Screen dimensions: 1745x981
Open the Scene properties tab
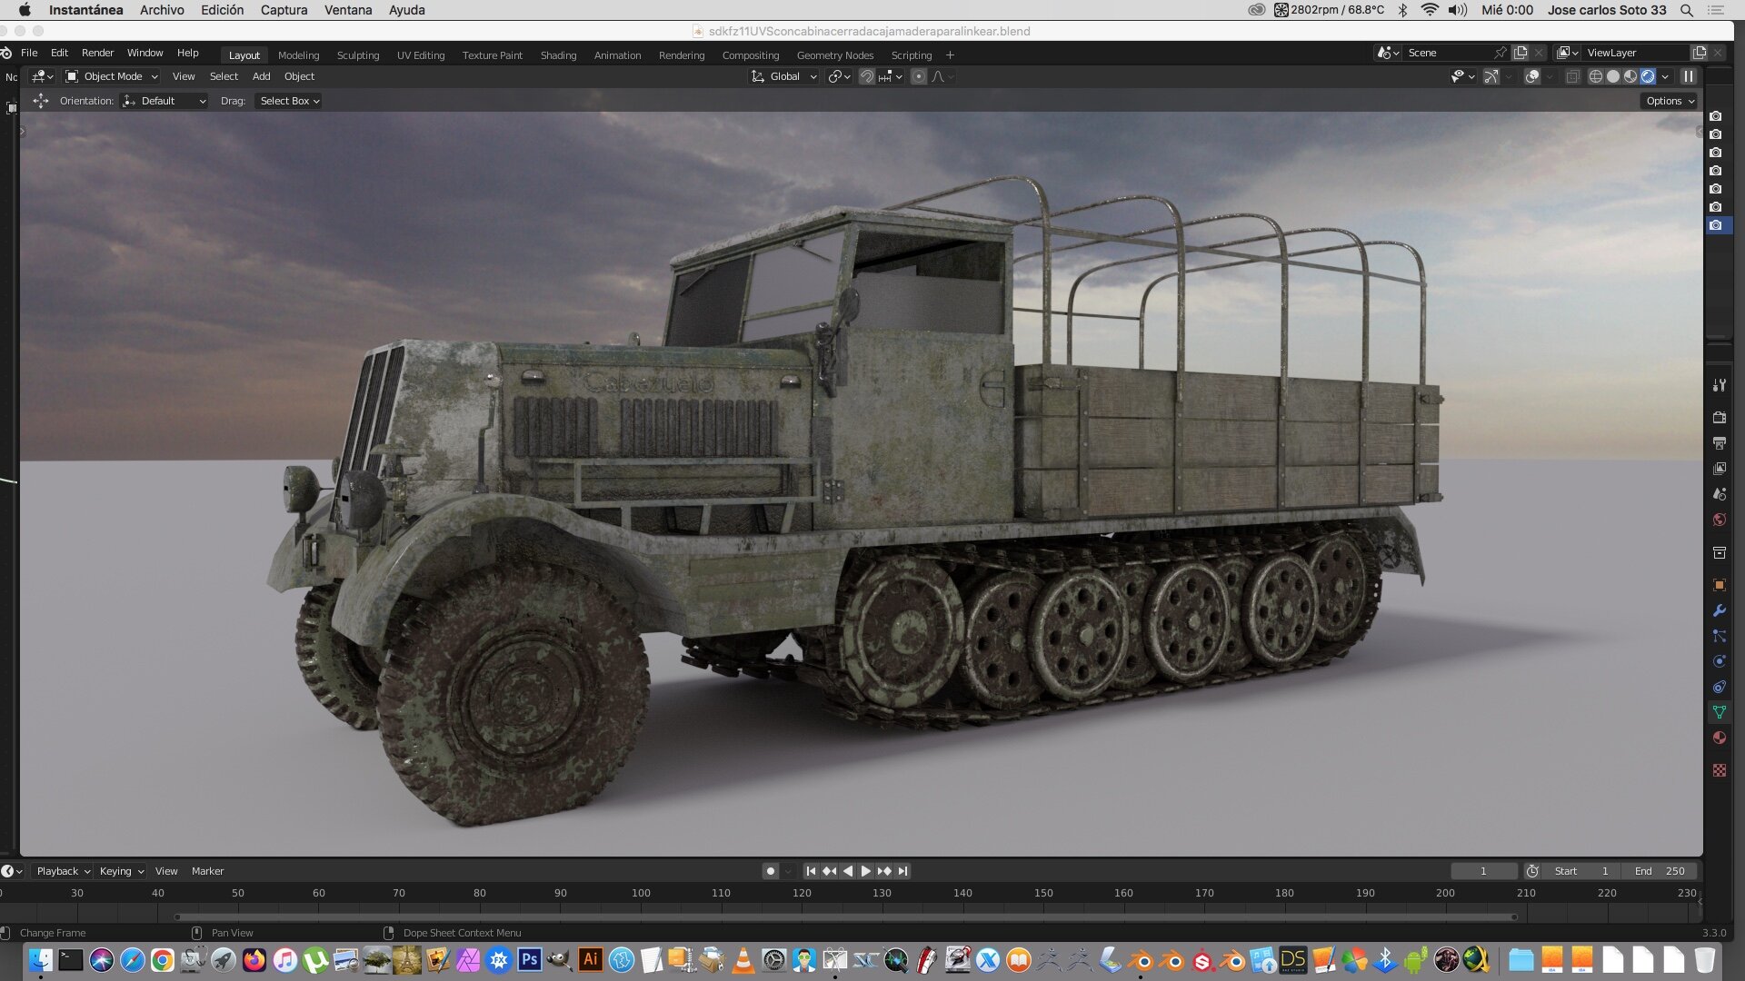[1719, 494]
